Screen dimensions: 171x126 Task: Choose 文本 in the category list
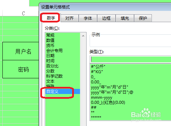pyautogui.click(x=63, y=81)
